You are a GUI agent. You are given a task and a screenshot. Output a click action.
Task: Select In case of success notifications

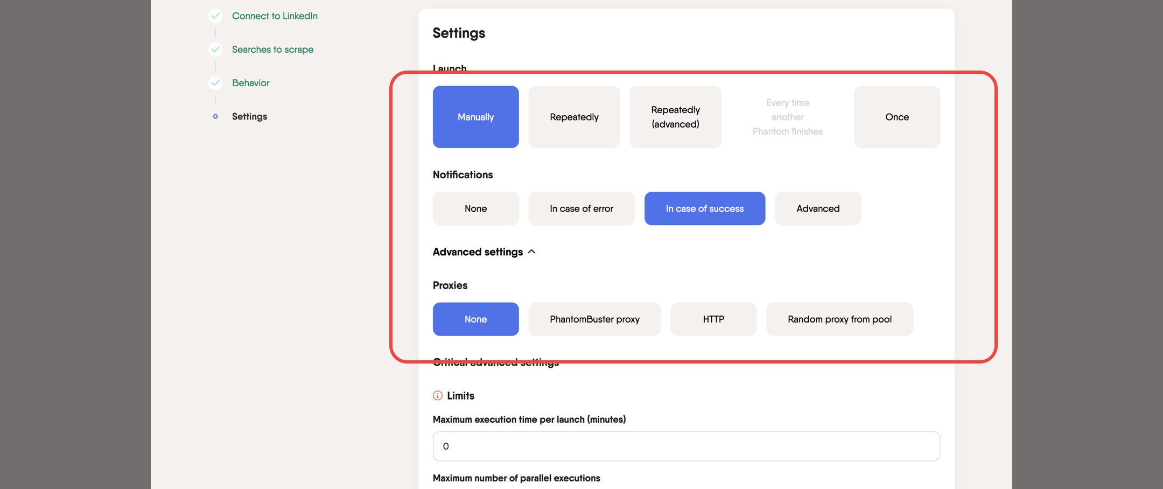(x=704, y=208)
